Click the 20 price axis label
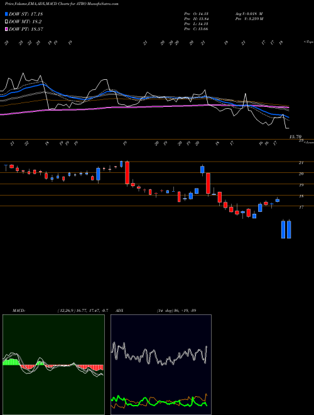This screenshot has height=415, width=314. (x=301, y=174)
